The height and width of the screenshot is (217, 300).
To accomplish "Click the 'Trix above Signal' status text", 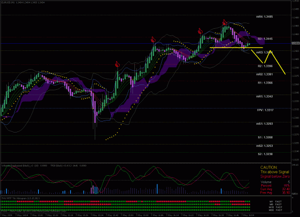I will pyautogui.click(x=275, y=172).
